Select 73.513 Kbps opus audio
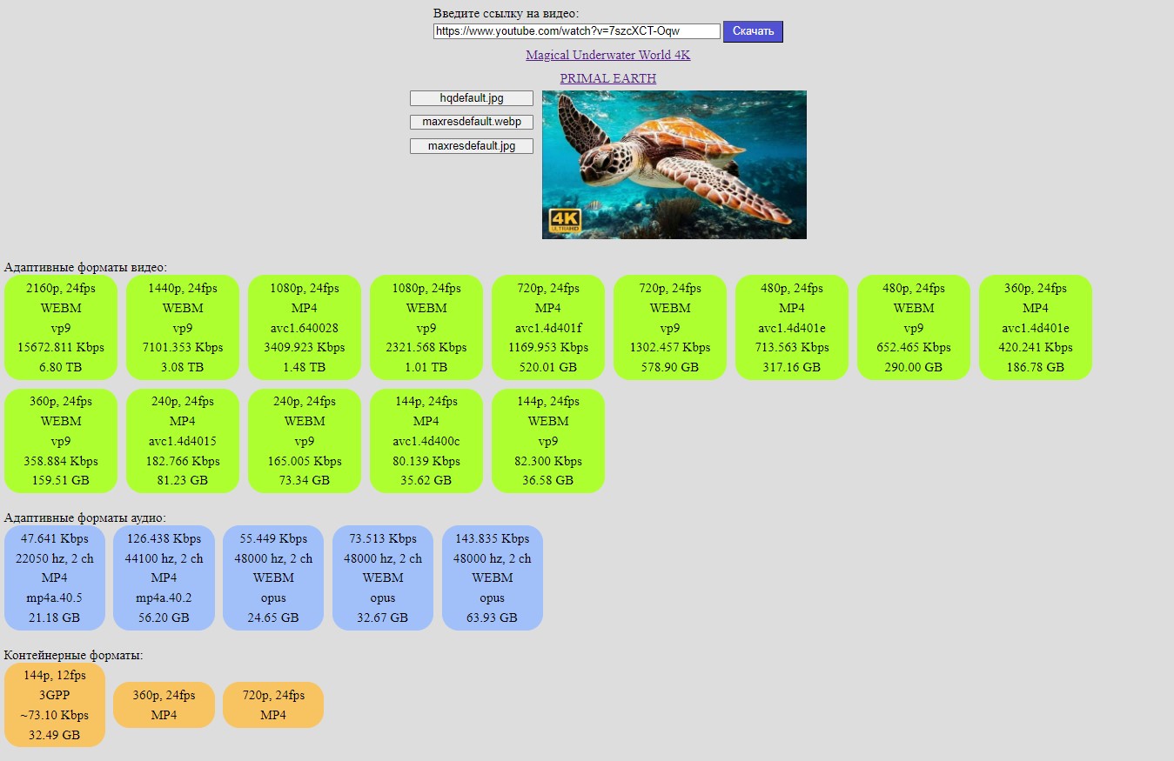The image size is (1174, 761). [x=383, y=577]
